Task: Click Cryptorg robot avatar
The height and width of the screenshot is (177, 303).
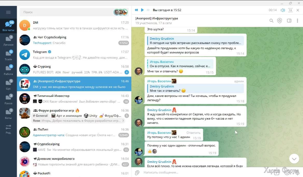Action: pyautogui.click(x=25, y=69)
